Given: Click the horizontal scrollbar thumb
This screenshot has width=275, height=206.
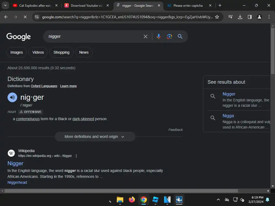Looking at the screenshot, I should click(121, 191).
